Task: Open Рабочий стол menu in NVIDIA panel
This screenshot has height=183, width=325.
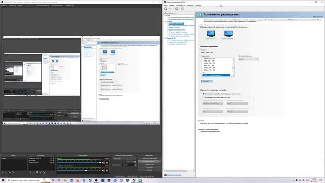Action: click(x=181, y=5)
